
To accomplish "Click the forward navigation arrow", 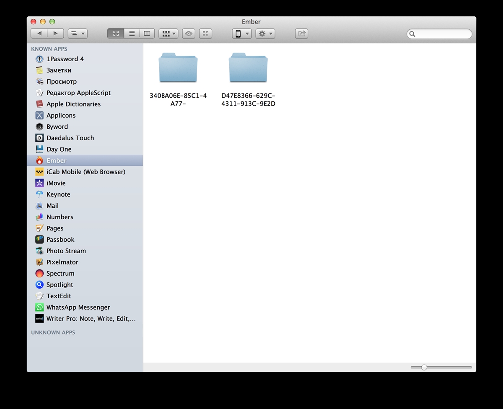I will click(x=55, y=34).
